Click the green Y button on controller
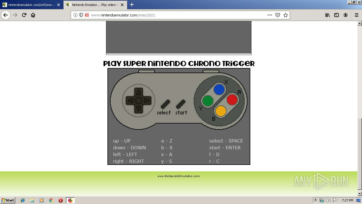The width and height of the screenshot is (362, 204). [x=208, y=101]
